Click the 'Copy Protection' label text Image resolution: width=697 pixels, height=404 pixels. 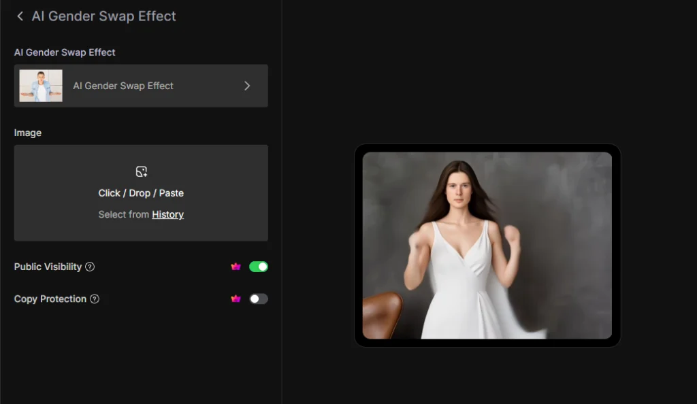tap(50, 299)
